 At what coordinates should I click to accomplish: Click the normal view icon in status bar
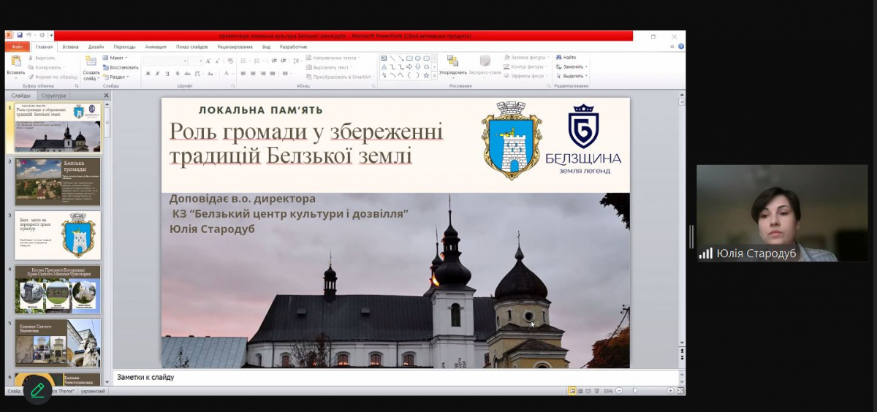[x=572, y=391]
